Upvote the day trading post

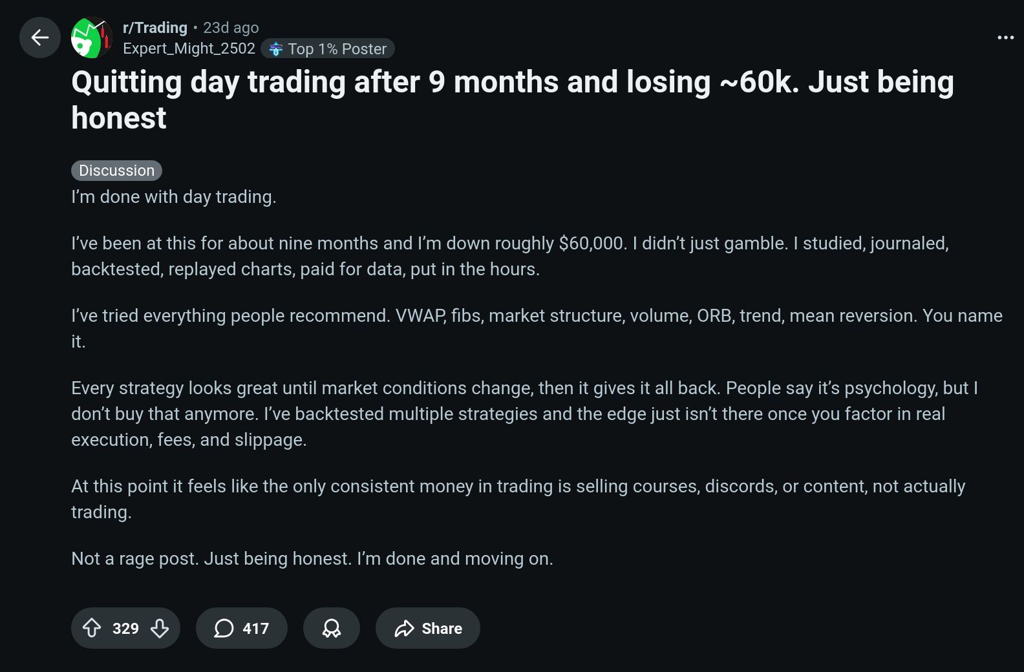[92, 628]
